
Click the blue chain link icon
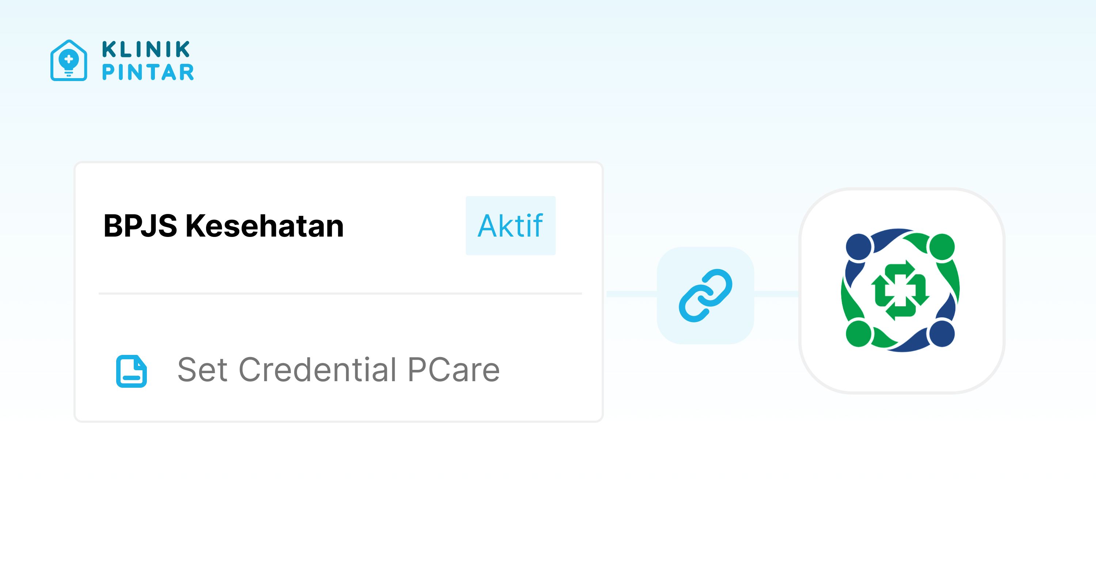click(705, 295)
